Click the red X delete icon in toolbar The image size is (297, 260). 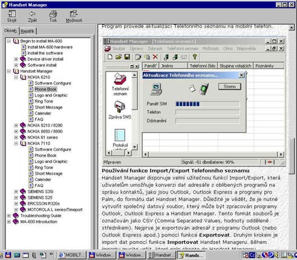click(x=155, y=57)
